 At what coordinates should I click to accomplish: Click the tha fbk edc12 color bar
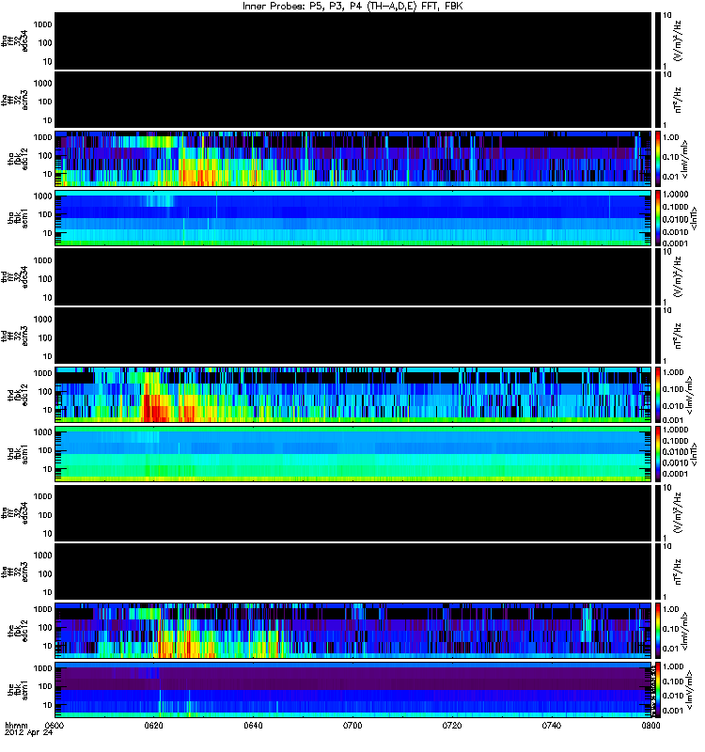point(658,158)
